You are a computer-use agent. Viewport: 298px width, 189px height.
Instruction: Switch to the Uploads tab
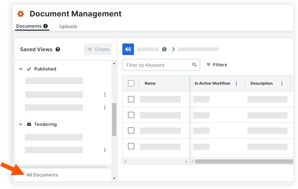coord(68,26)
